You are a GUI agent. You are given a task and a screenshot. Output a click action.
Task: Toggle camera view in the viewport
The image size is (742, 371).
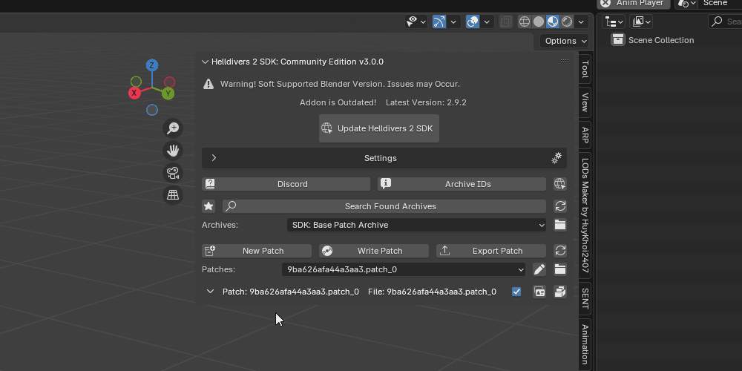point(173,173)
